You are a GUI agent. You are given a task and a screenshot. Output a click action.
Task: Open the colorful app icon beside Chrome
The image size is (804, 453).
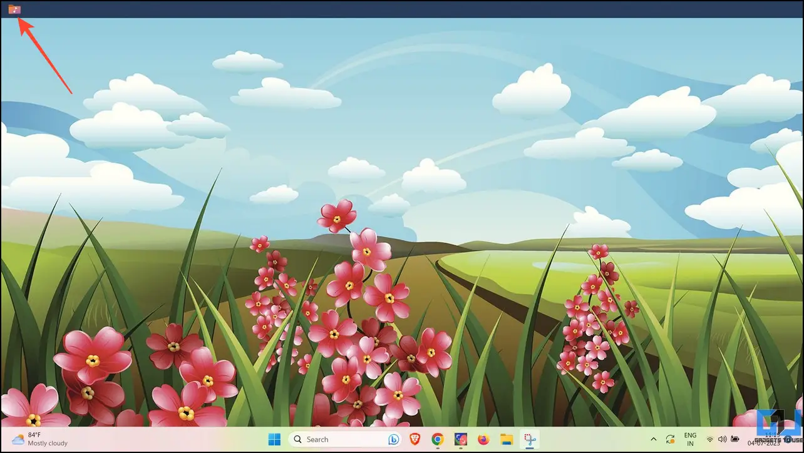click(460, 439)
